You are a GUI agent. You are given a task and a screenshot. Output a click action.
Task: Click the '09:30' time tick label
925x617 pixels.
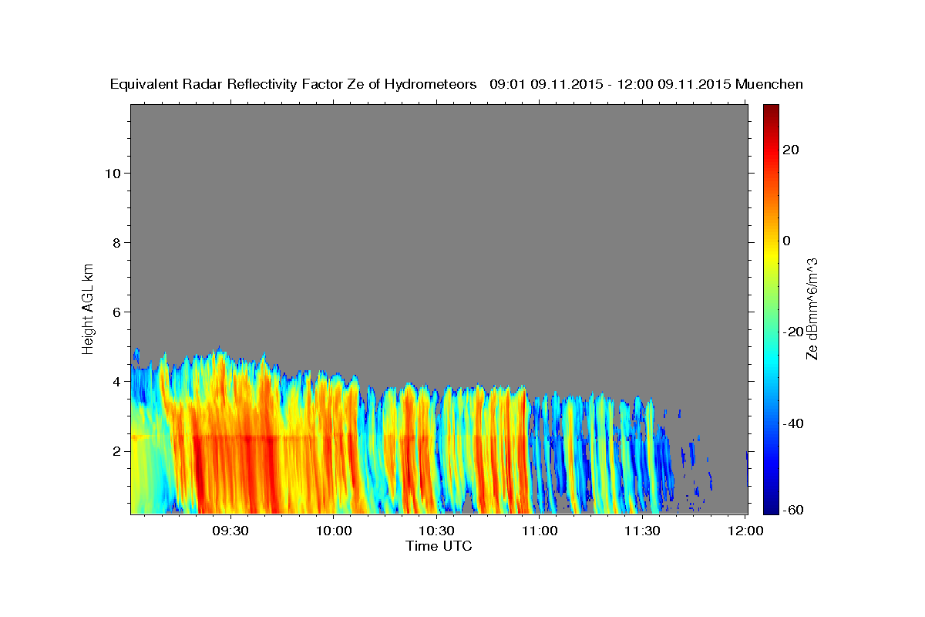[x=230, y=531]
